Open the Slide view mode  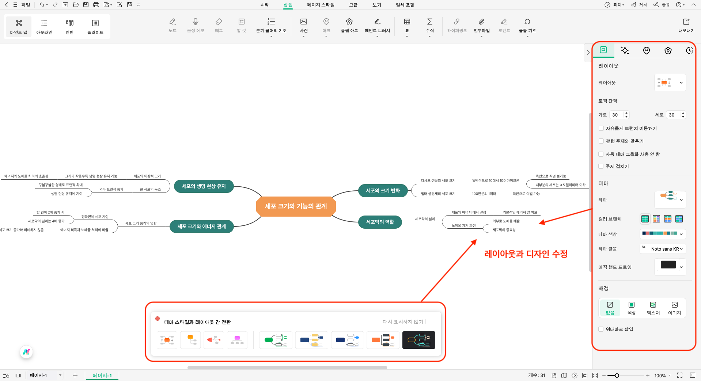tap(95, 27)
